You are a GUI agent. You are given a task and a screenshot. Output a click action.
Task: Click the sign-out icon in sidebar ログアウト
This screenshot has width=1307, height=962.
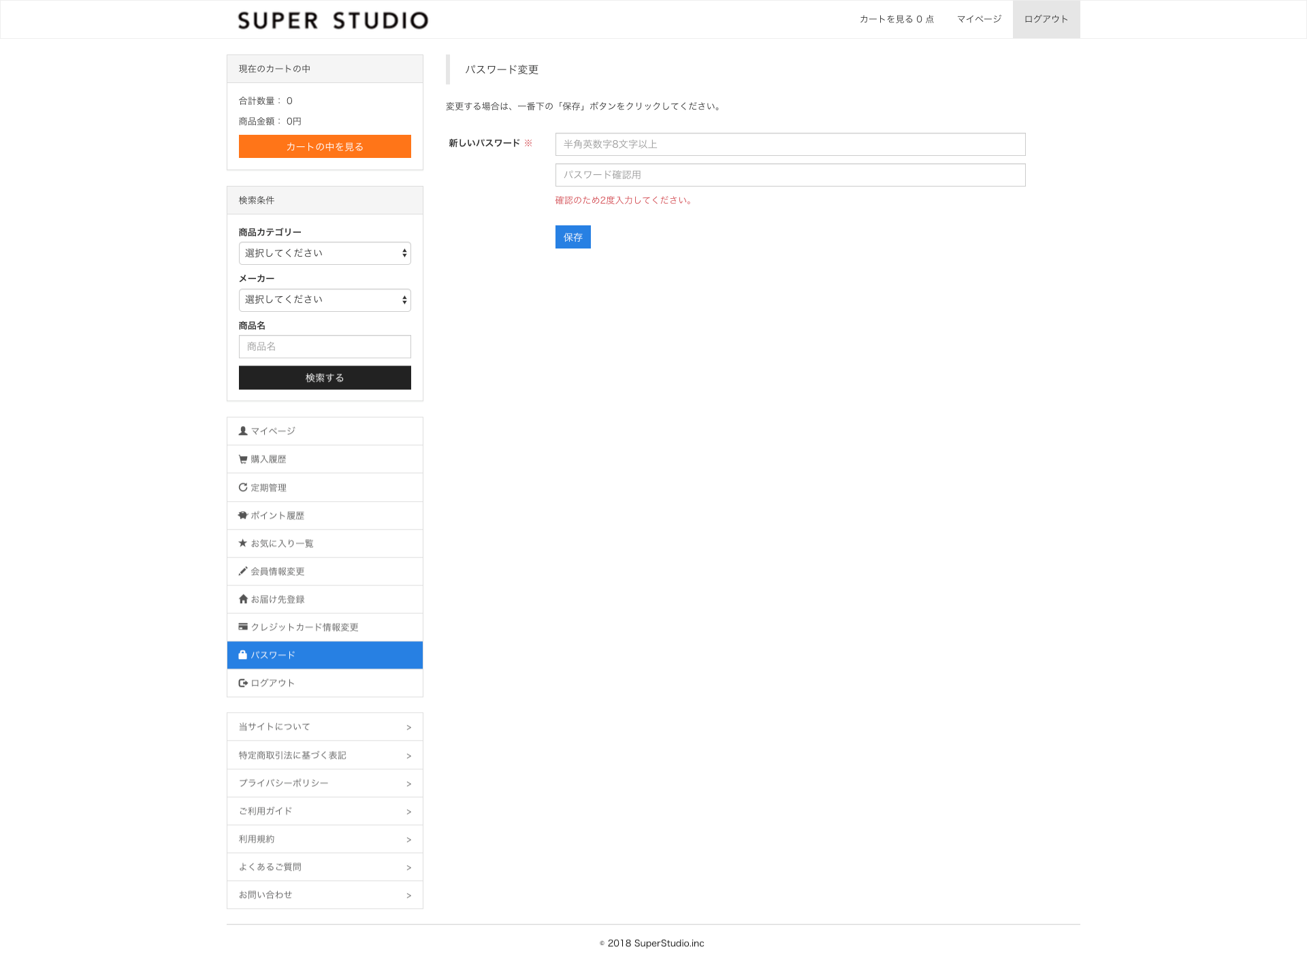[243, 683]
